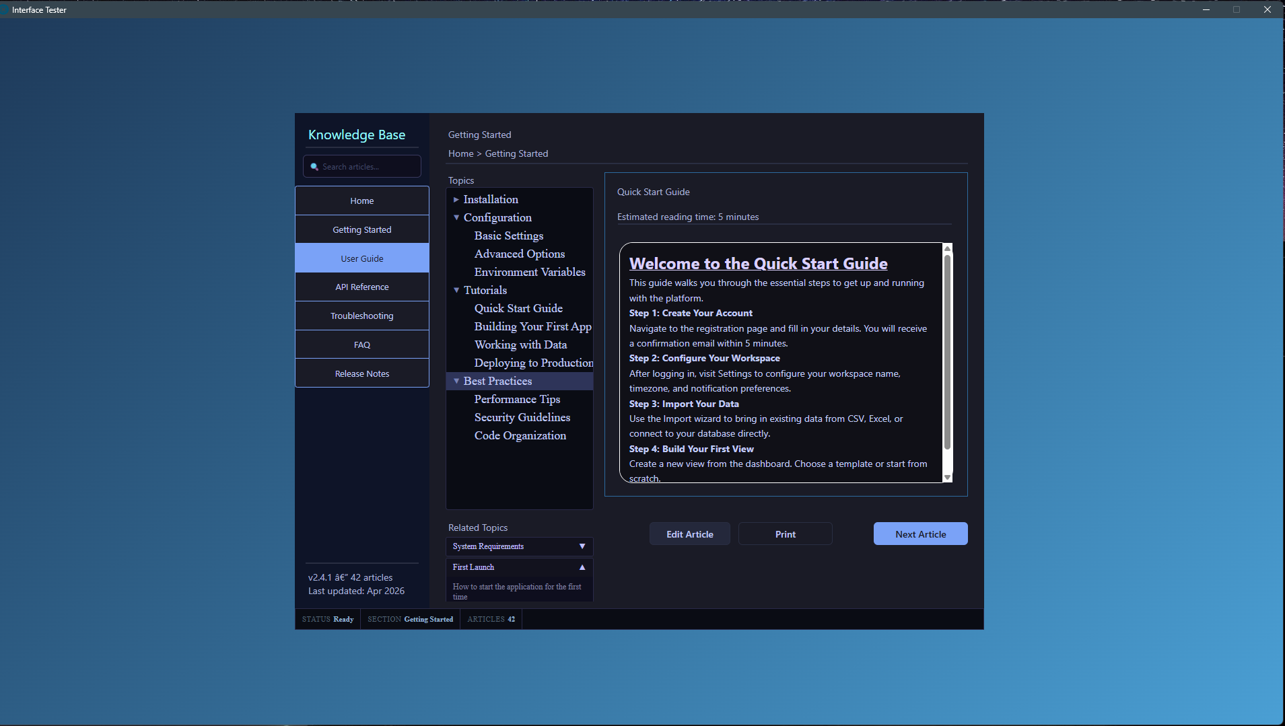Open the Home sidebar item
This screenshot has height=726, width=1285.
coord(362,201)
